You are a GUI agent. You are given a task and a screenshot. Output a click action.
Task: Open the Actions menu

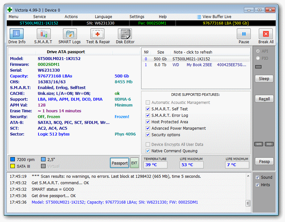pos(71,17)
